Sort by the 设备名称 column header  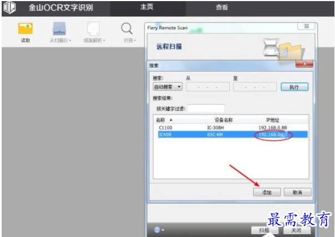pyautogui.click(x=231, y=120)
